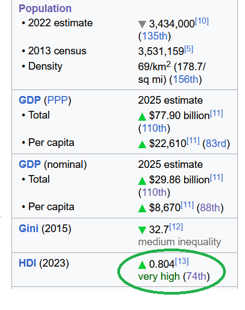Viewport: 245px width, 310px height.
Task: Open citation [5] beside the 2013 census figure
Action: coord(189,49)
